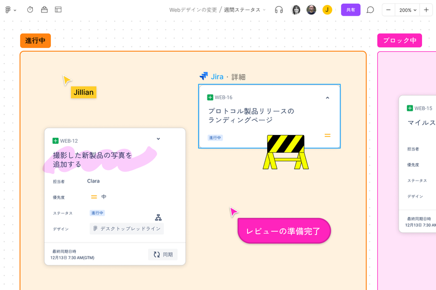436x290 pixels.
Task: Click the 12月13日 7:30 AM(GTM) sync timestamp in WEB-12
Action: pyautogui.click(x=72, y=258)
